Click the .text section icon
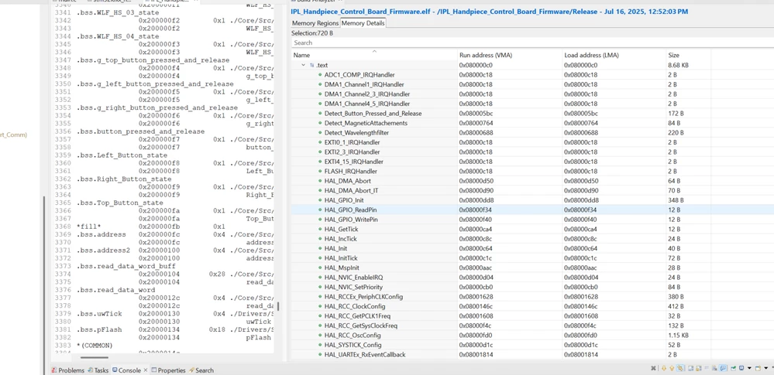The width and height of the screenshot is (774, 375). pos(312,65)
